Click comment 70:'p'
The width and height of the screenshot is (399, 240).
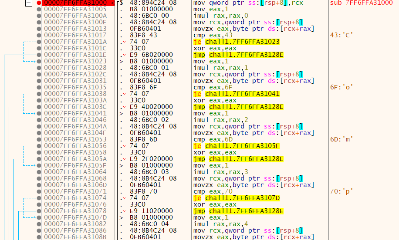pyautogui.click(x=342, y=191)
